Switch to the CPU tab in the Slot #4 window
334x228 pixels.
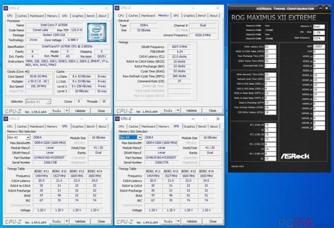[x=121, y=127]
